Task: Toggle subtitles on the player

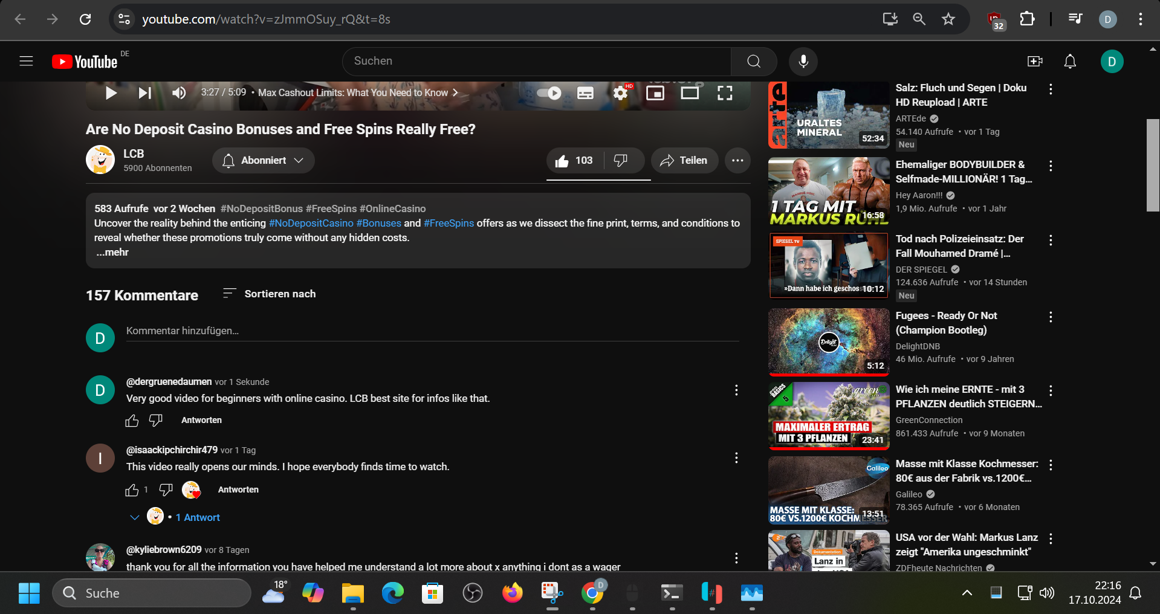Action: click(585, 93)
